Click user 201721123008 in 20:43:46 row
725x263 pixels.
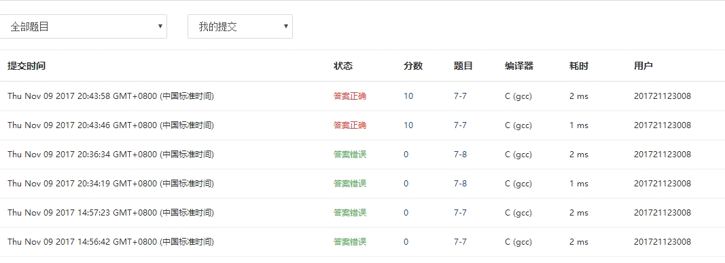point(662,125)
